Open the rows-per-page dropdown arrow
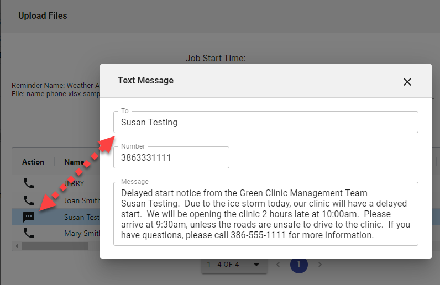Screen dimensions: 440x285 256,265
